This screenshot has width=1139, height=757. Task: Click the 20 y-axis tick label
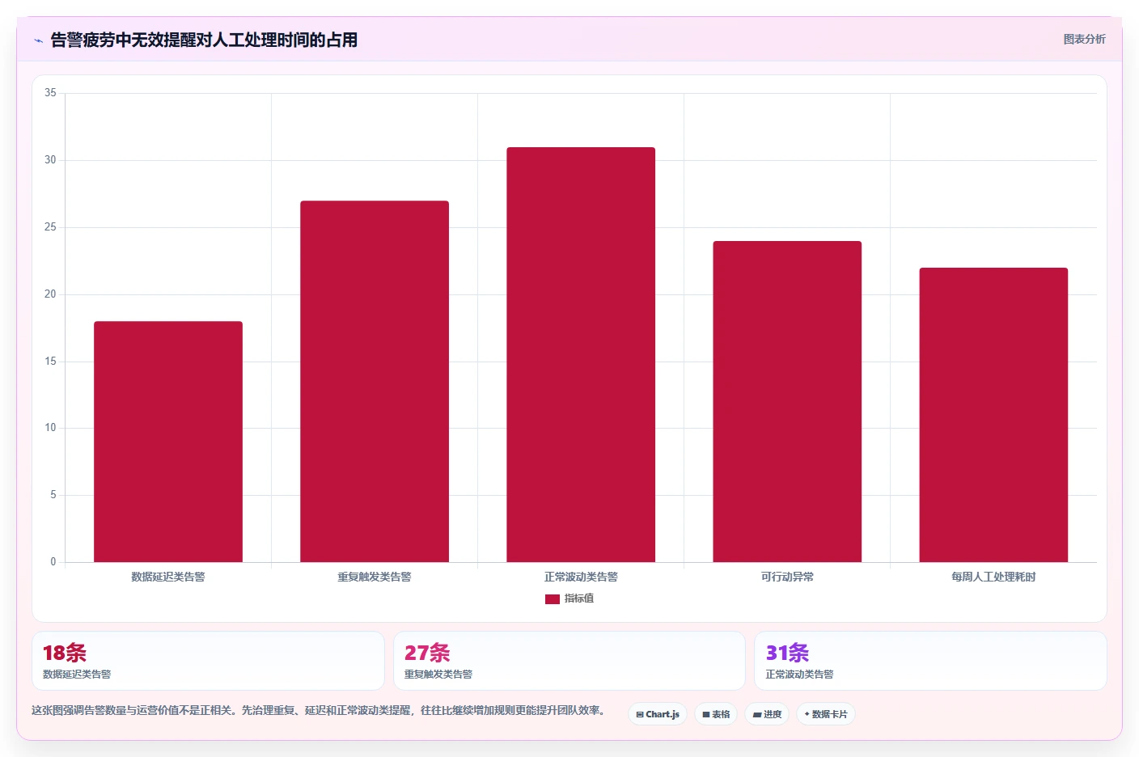point(50,294)
